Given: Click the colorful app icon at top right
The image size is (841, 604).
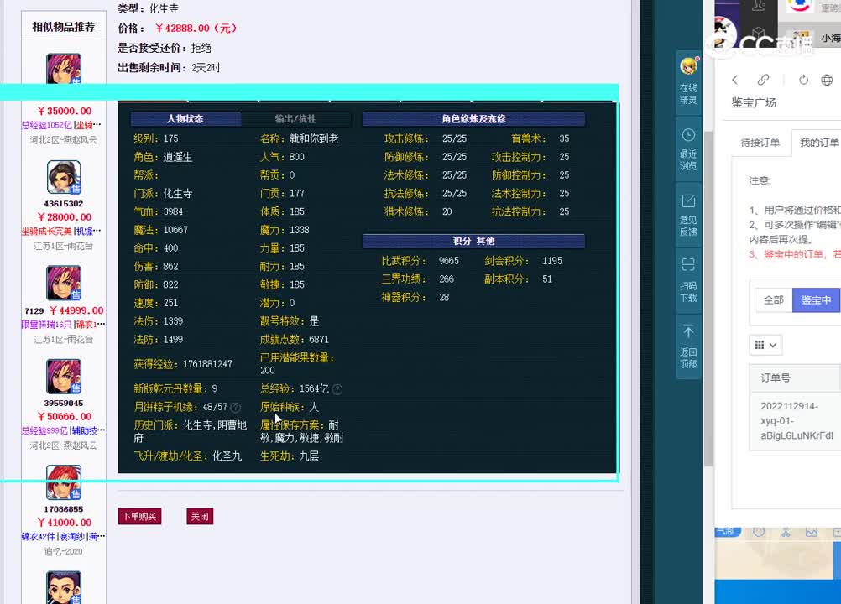Looking at the screenshot, I should (799, 7).
